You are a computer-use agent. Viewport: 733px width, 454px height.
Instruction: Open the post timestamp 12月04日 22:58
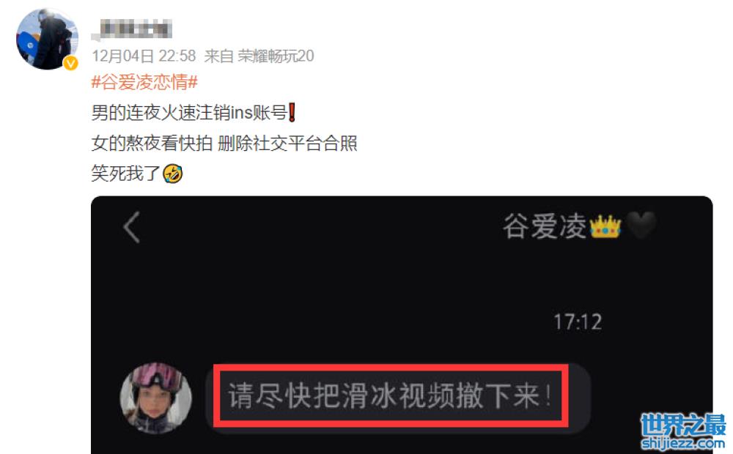pyautogui.click(x=144, y=56)
